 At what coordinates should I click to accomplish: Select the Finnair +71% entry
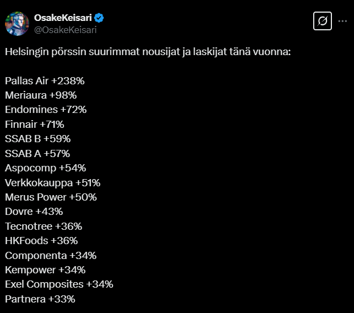click(x=35, y=125)
